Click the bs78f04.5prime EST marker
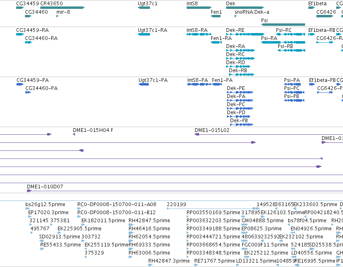 [289, 225]
